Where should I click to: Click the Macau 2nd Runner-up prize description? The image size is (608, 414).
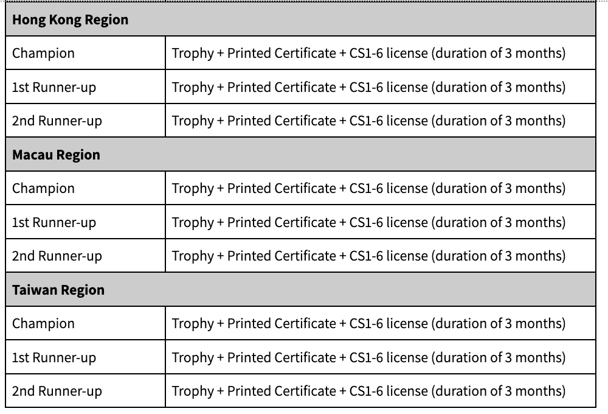pyautogui.click(x=368, y=256)
